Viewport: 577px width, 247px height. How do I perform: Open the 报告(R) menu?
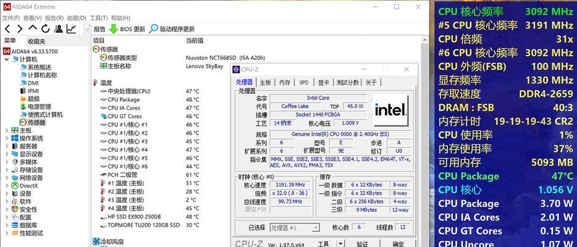click(x=54, y=18)
